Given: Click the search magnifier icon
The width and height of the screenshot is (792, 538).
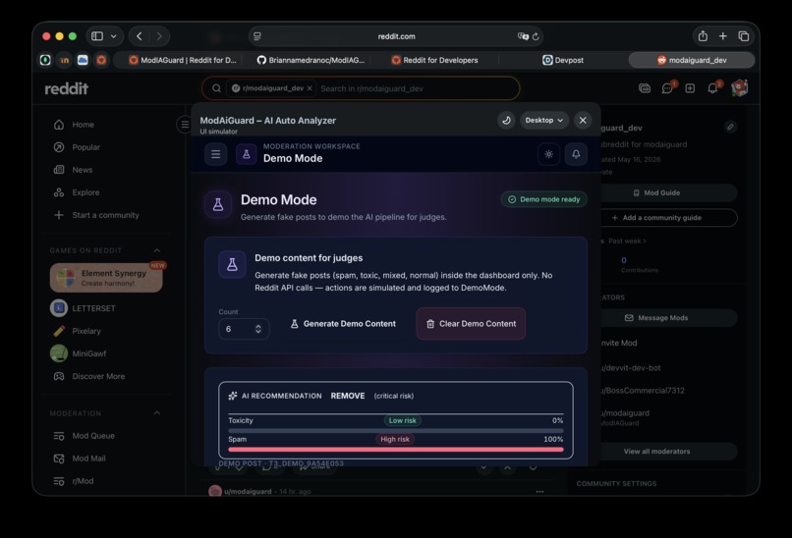Looking at the screenshot, I should click(x=216, y=88).
